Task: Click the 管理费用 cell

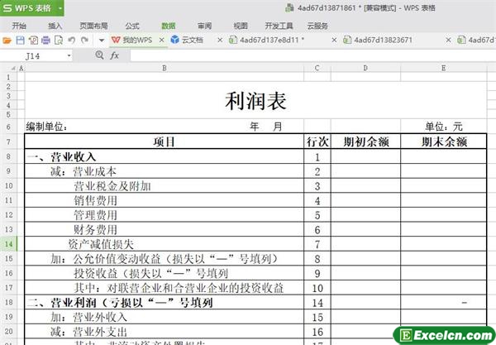Action: tap(165, 214)
